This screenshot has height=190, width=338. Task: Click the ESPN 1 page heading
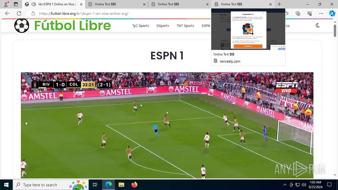(x=167, y=56)
